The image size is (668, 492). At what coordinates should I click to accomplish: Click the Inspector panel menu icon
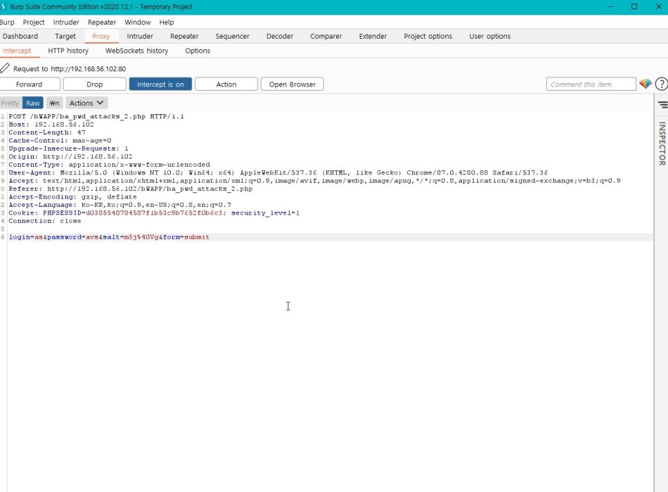click(x=662, y=104)
